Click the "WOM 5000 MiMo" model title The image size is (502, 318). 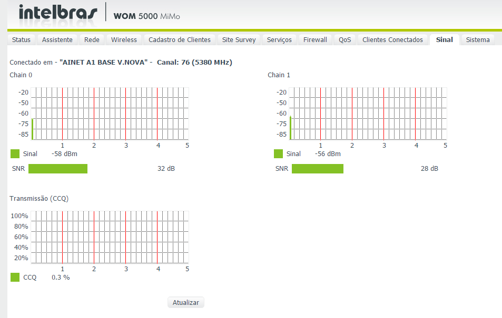pyautogui.click(x=146, y=16)
